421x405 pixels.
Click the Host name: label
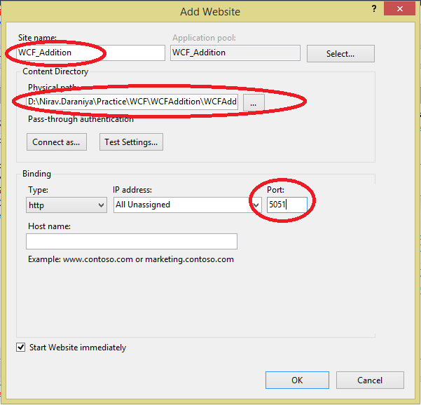click(50, 226)
